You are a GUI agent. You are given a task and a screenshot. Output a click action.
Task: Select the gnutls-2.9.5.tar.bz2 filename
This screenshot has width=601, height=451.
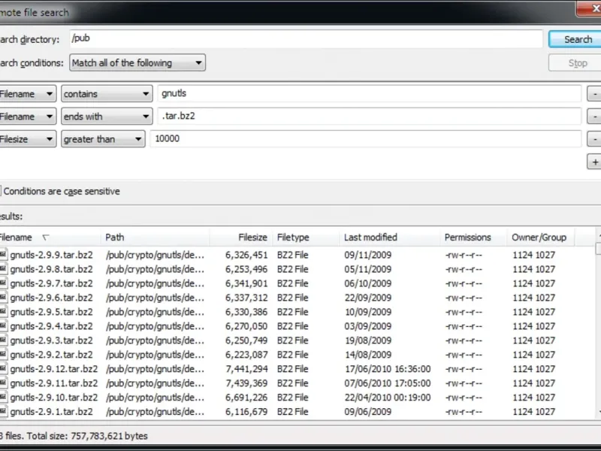pos(51,312)
